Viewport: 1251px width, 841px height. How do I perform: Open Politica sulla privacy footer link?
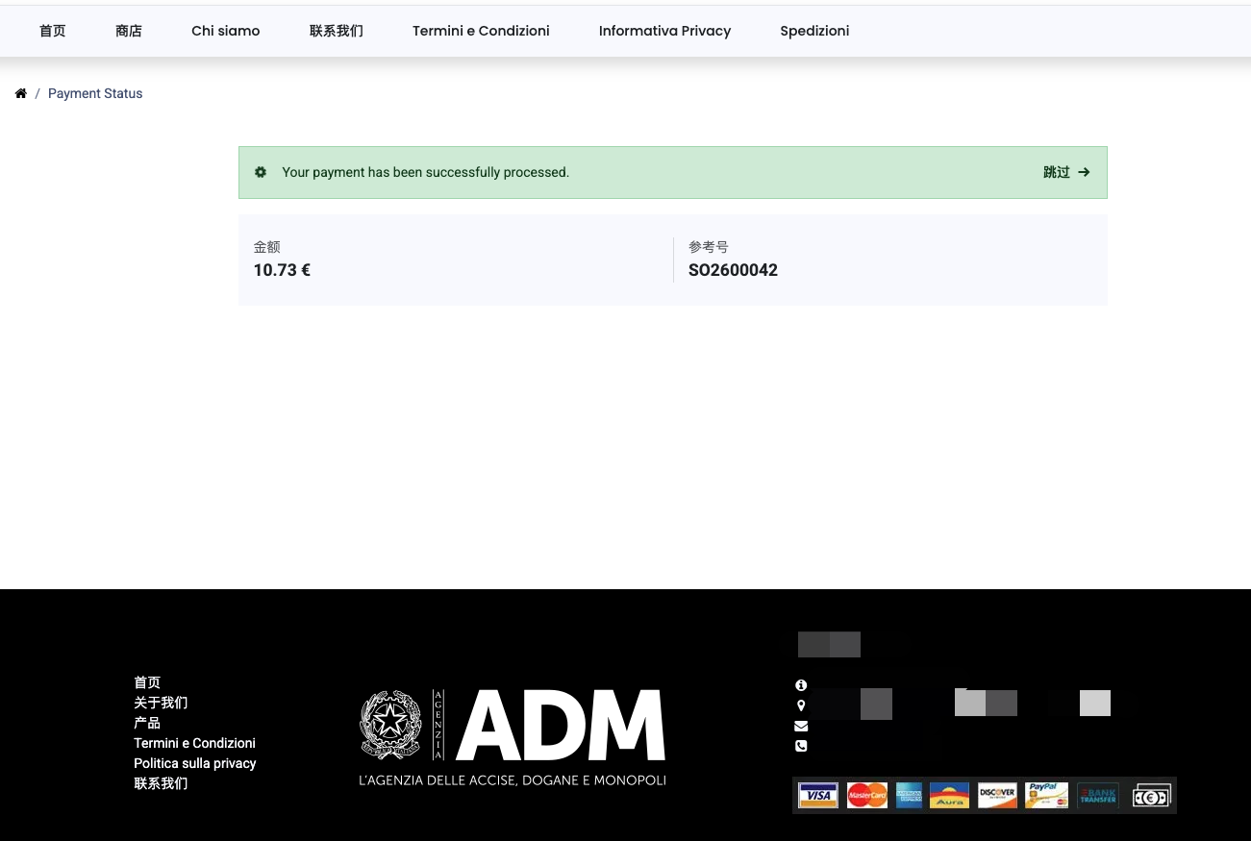click(x=195, y=763)
